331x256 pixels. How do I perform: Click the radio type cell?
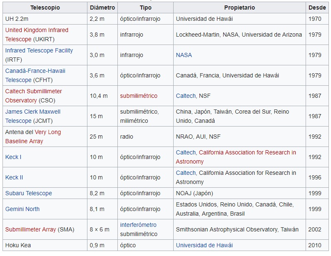(x=145, y=137)
